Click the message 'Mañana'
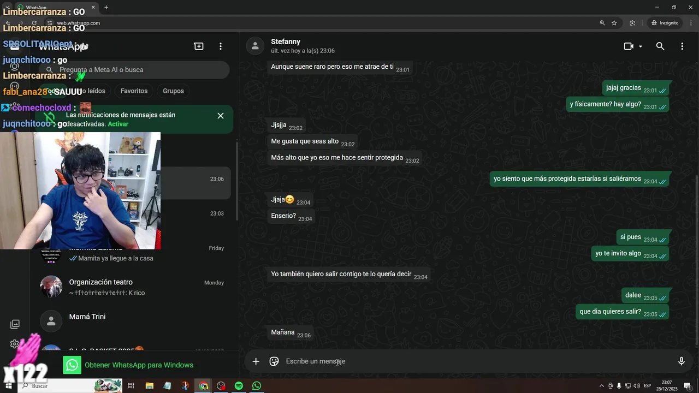699x393 pixels. (x=291, y=332)
